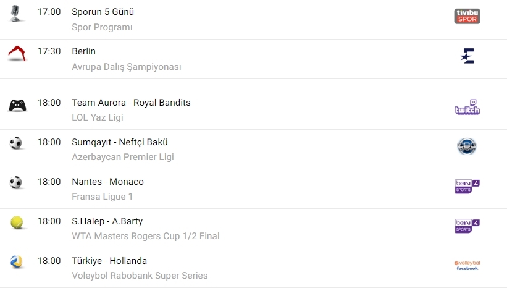Open beIN Sports 4 logo for Nantes match

click(x=467, y=186)
